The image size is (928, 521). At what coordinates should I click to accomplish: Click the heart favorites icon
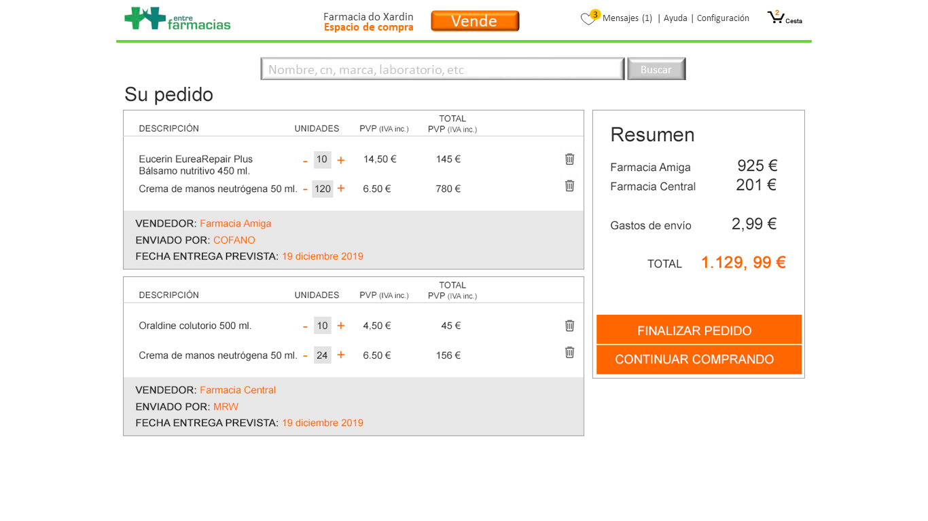[x=588, y=19]
